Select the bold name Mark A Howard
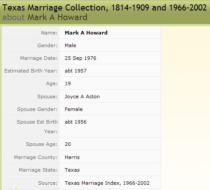Viewport: 210px width, 190px height. pos(86,33)
